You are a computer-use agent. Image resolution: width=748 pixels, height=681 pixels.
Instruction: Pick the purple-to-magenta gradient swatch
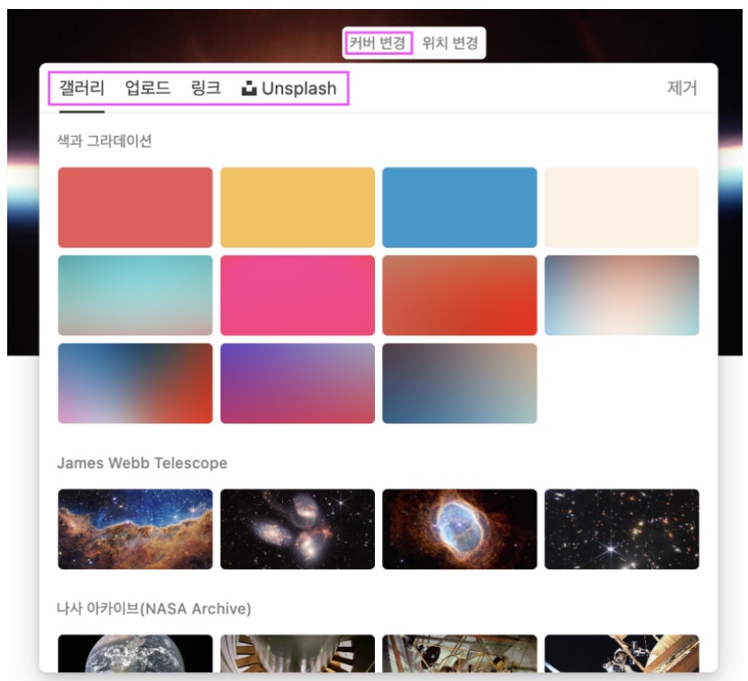tap(297, 384)
